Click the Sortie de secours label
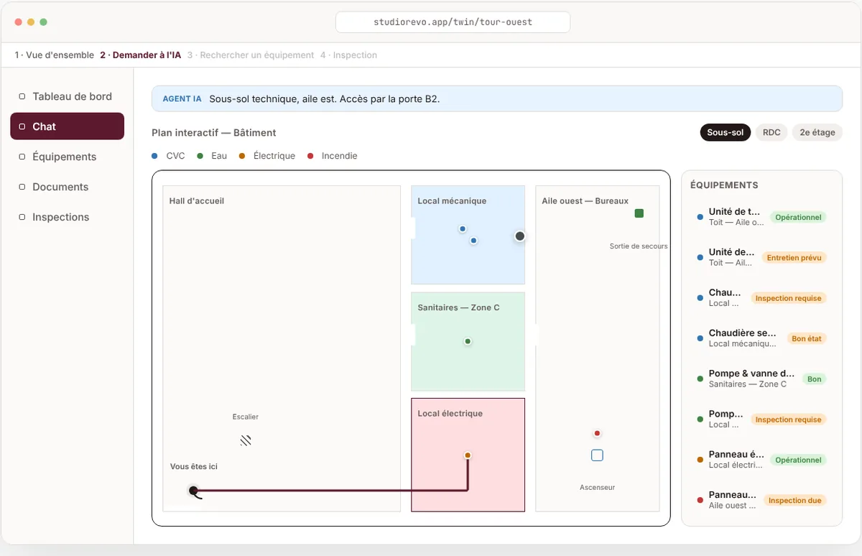This screenshot has width=862, height=556. 639,246
